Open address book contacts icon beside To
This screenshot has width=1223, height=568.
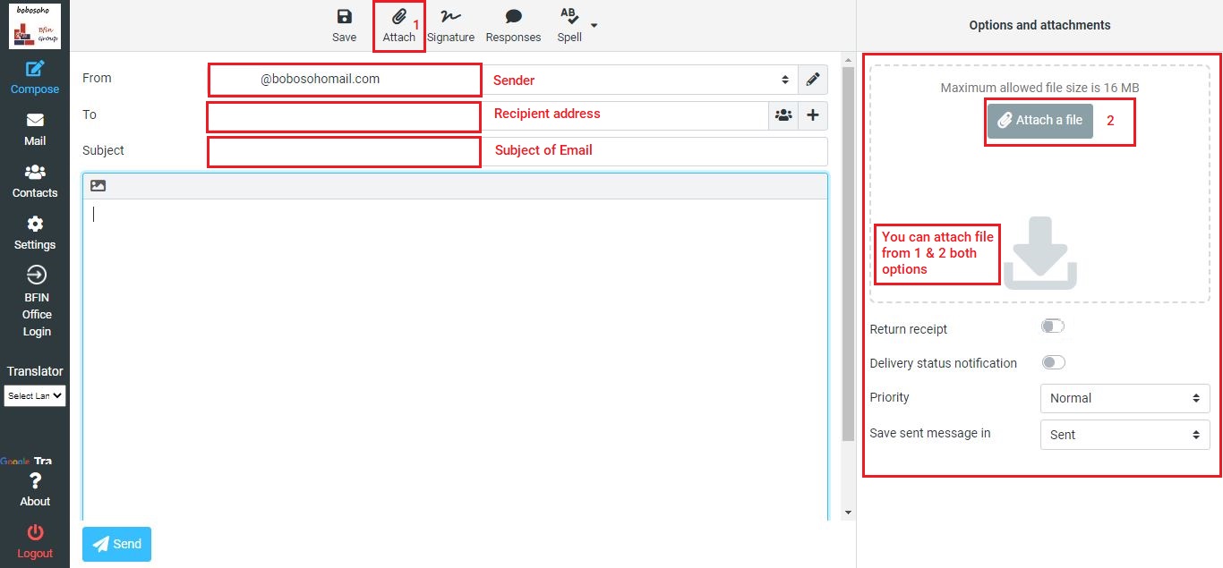click(x=783, y=115)
